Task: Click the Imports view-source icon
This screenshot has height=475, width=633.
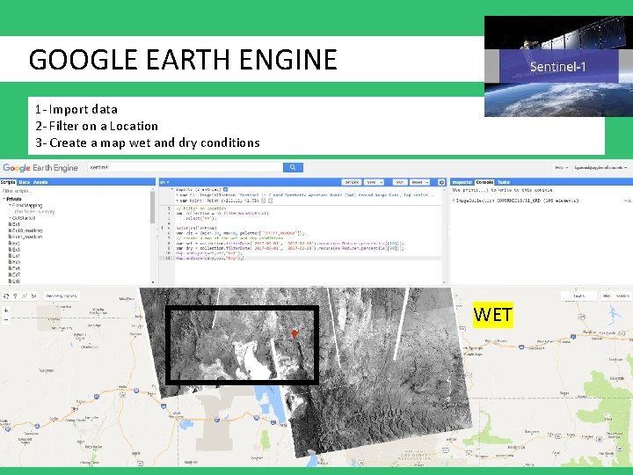Action: [x=226, y=189]
